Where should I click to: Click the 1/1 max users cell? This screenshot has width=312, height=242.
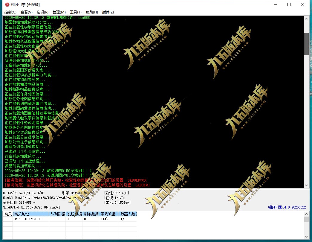tap(128, 219)
